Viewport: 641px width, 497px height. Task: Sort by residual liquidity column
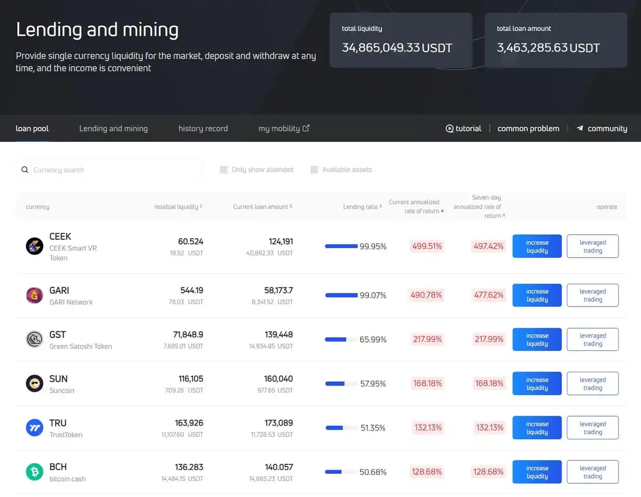[x=178, y=207]
